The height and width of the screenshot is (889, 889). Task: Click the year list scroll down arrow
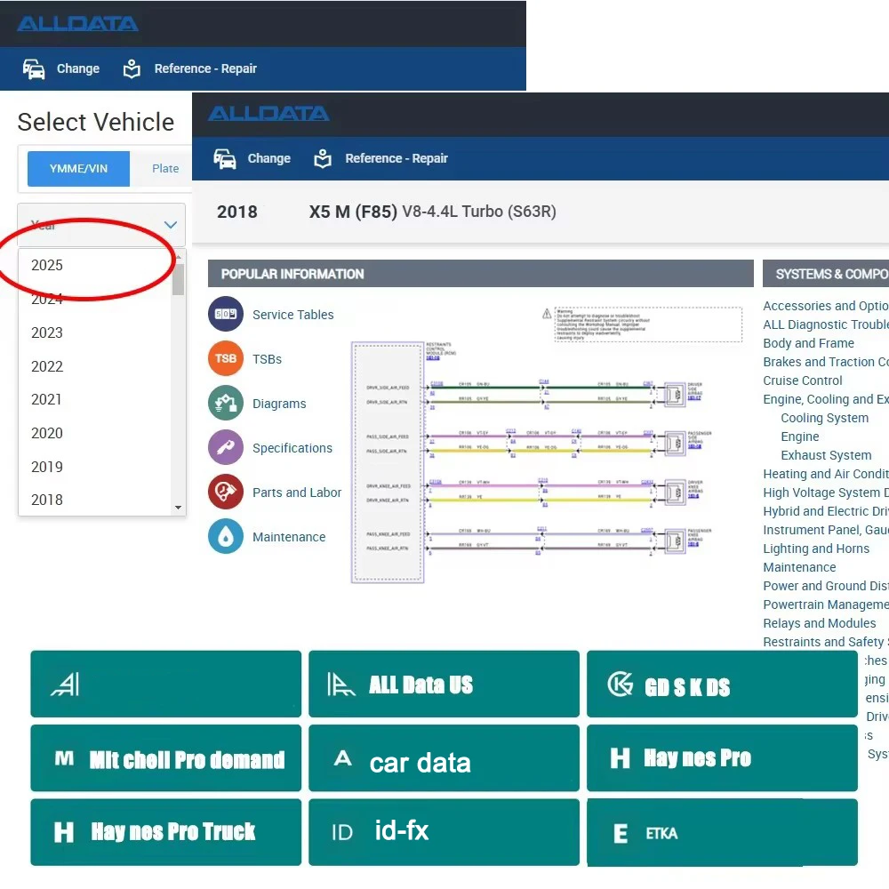pos(179,508)
